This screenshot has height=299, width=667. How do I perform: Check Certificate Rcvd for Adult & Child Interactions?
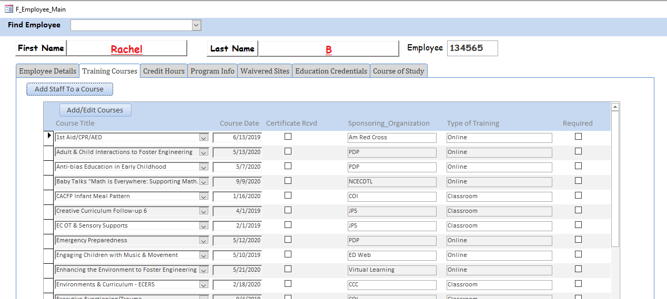(x=288, y=151)
